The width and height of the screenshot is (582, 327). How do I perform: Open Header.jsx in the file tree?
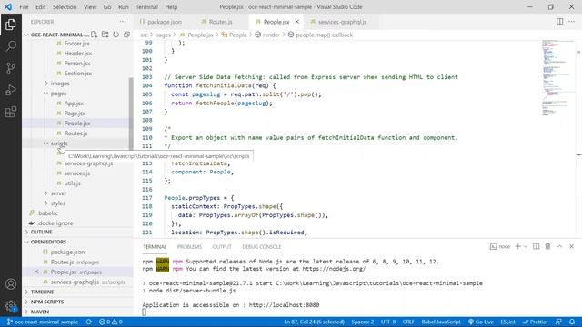click(x=78, y=53)
